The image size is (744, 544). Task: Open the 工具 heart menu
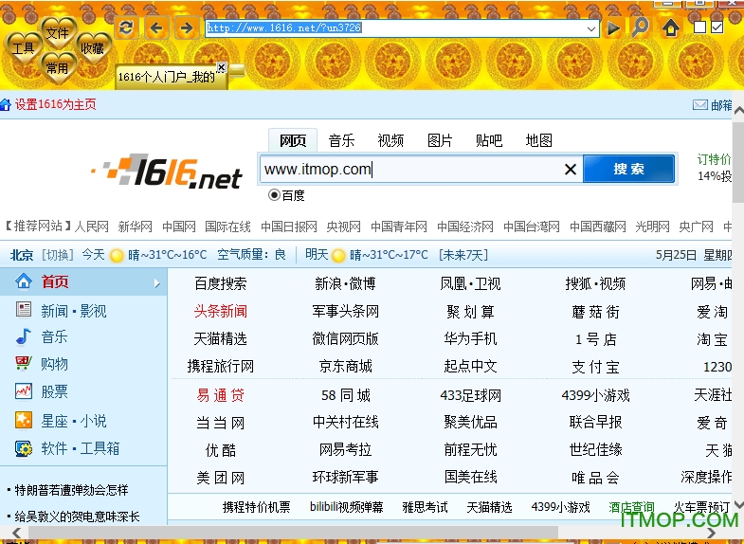point(24,48)
